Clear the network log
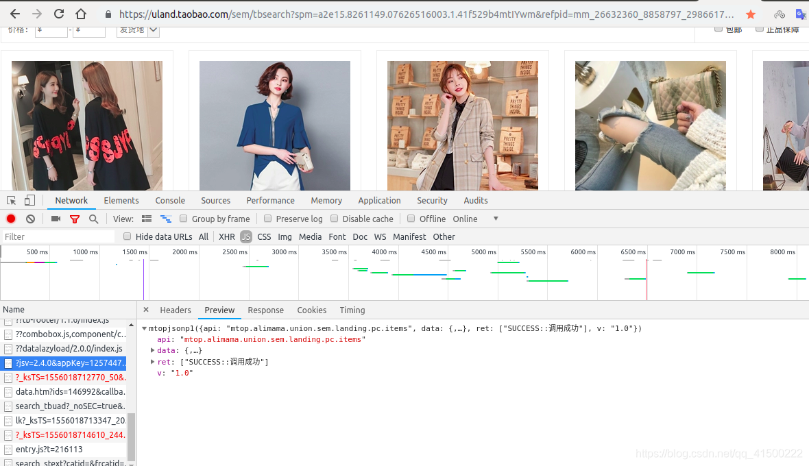This screenshot has width=809, height=466. pos(30,219)
